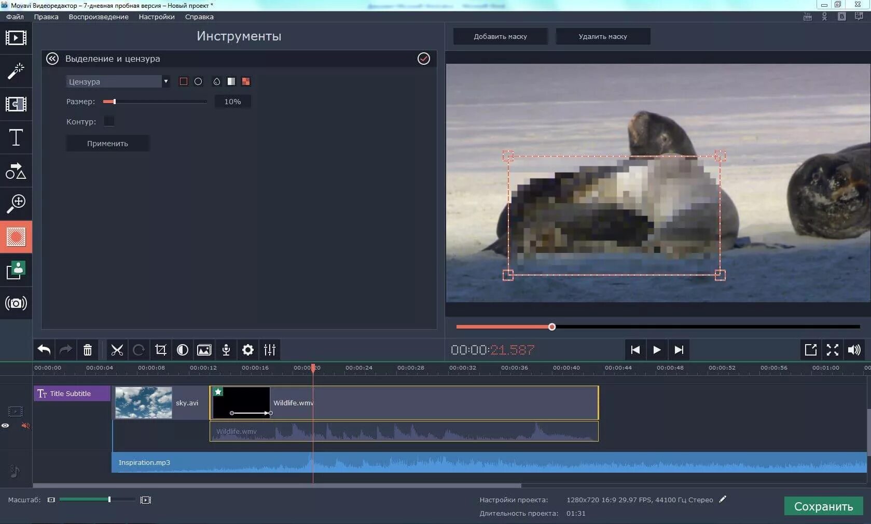Viewport: 871px width, 524px height.
Task: Click the 10% size value field
Action: (232, 102)
